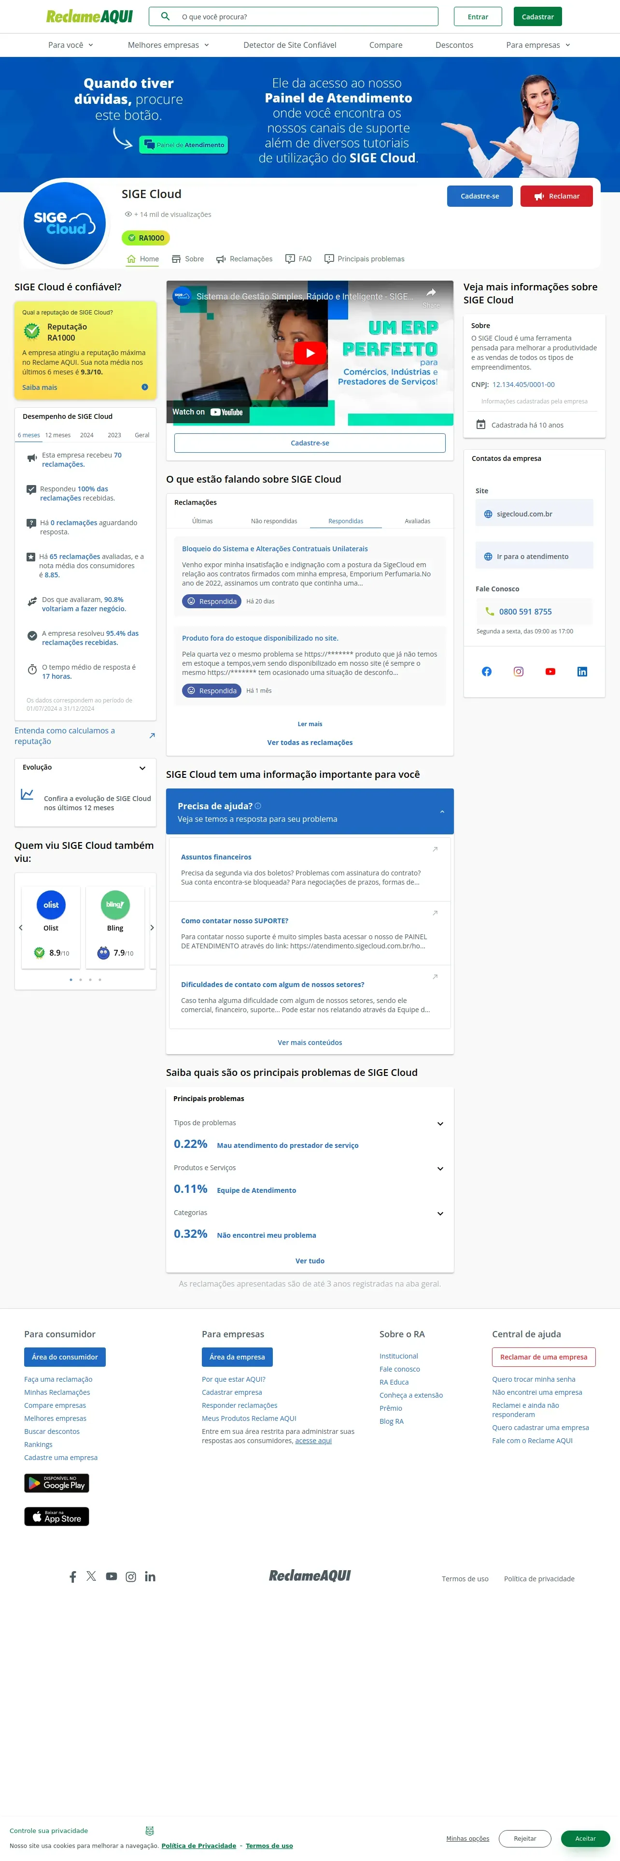Expand the Evolução panel chevron
Viewport: 620px width, 1861px height.
142,768
